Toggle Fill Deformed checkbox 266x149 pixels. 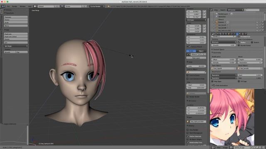pos(239,36)
